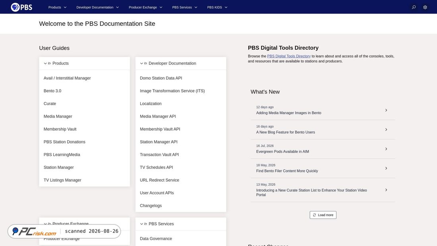Open Membership Vault API docs
This screenshot has width=437, height=246.
160,129
